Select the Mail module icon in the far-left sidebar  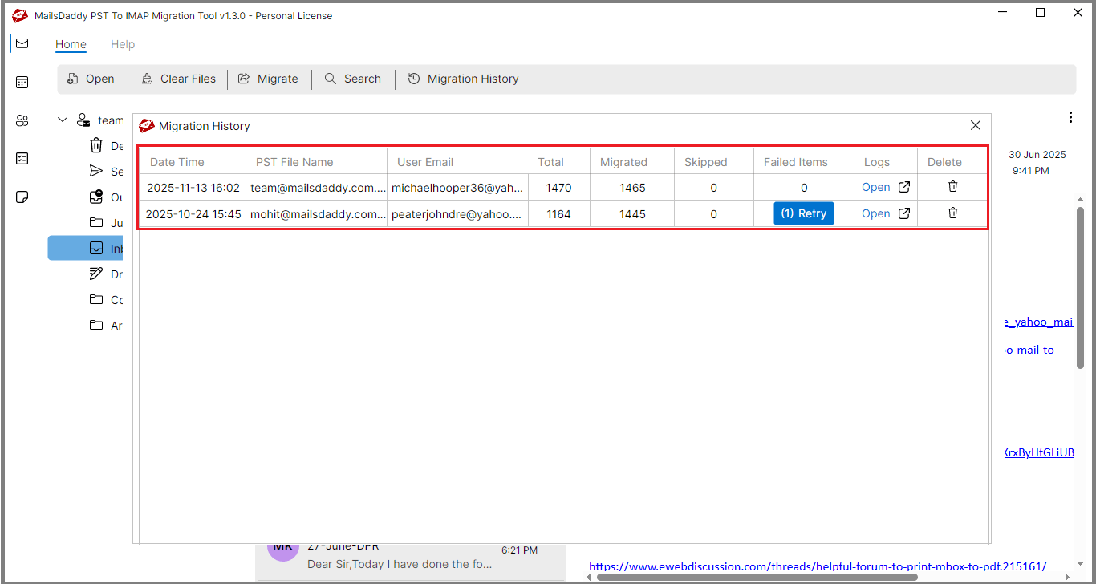[x=22, y=43]
